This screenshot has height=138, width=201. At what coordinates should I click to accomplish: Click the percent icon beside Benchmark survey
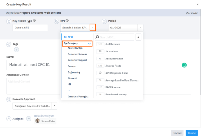(x=100, y=94)
